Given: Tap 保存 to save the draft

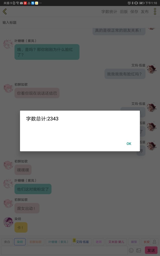Looking at the screenshot, I should tap(134, 11).
